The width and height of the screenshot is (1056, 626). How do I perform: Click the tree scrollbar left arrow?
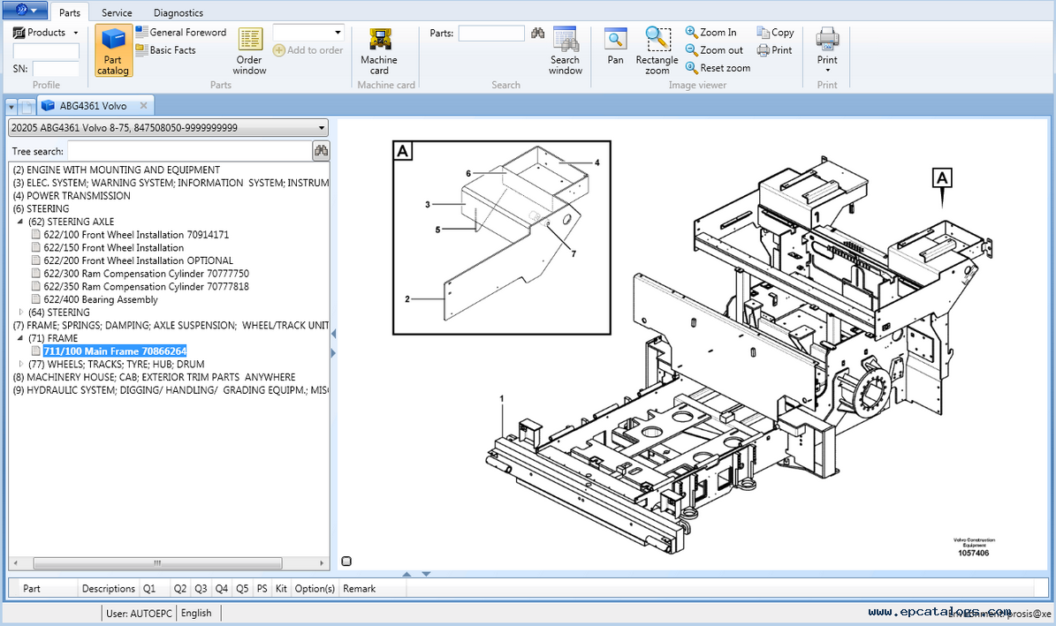16,563
